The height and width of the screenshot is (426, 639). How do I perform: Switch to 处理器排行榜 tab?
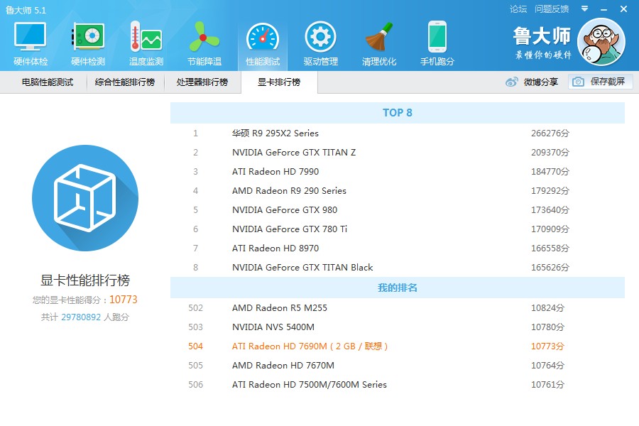[x=202, y=82]
